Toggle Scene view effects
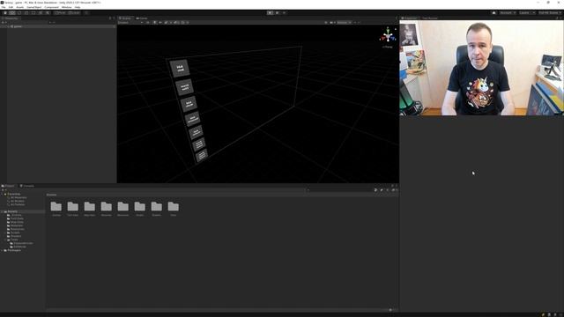Screen dimensions: 564x317 click(167, 22)
